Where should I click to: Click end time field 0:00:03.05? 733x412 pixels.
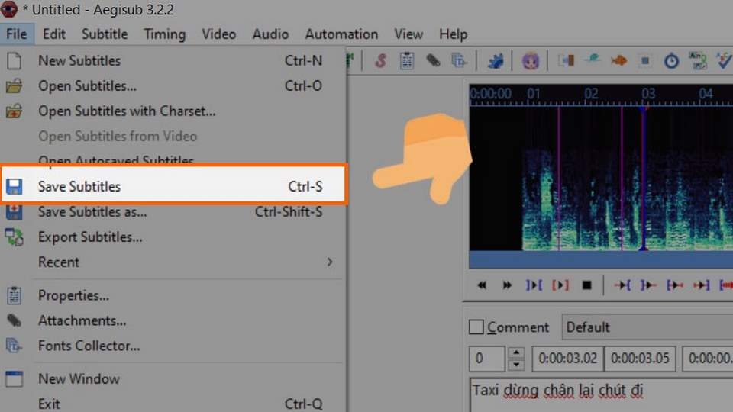[x=640, y=359]
